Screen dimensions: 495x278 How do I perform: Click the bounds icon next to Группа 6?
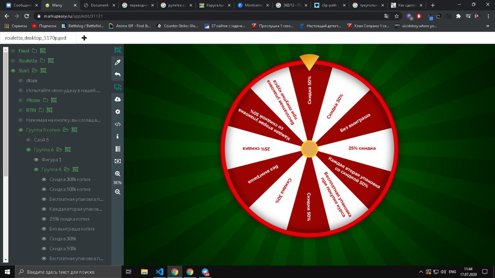(68, 150)
